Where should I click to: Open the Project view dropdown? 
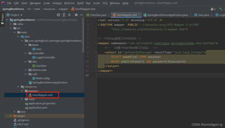(x=15, y=15)
